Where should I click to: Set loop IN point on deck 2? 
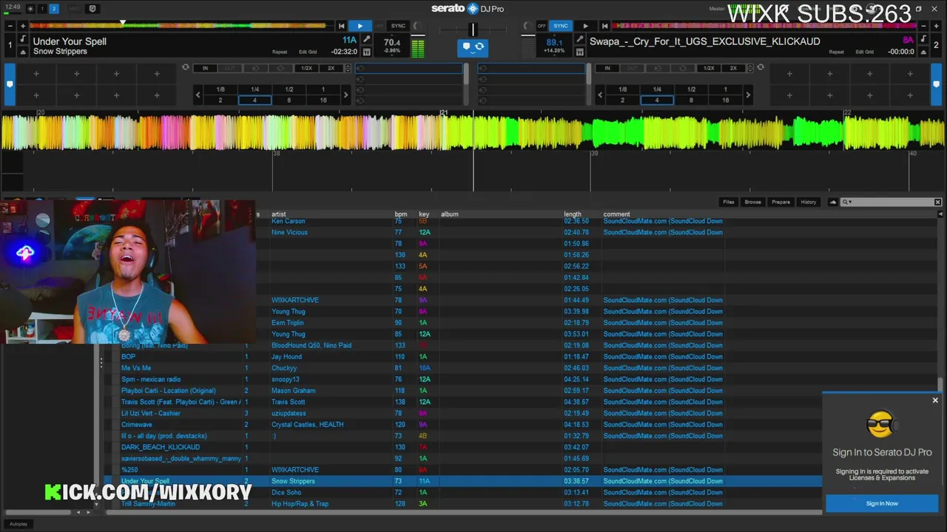click(x=607, y=68)
